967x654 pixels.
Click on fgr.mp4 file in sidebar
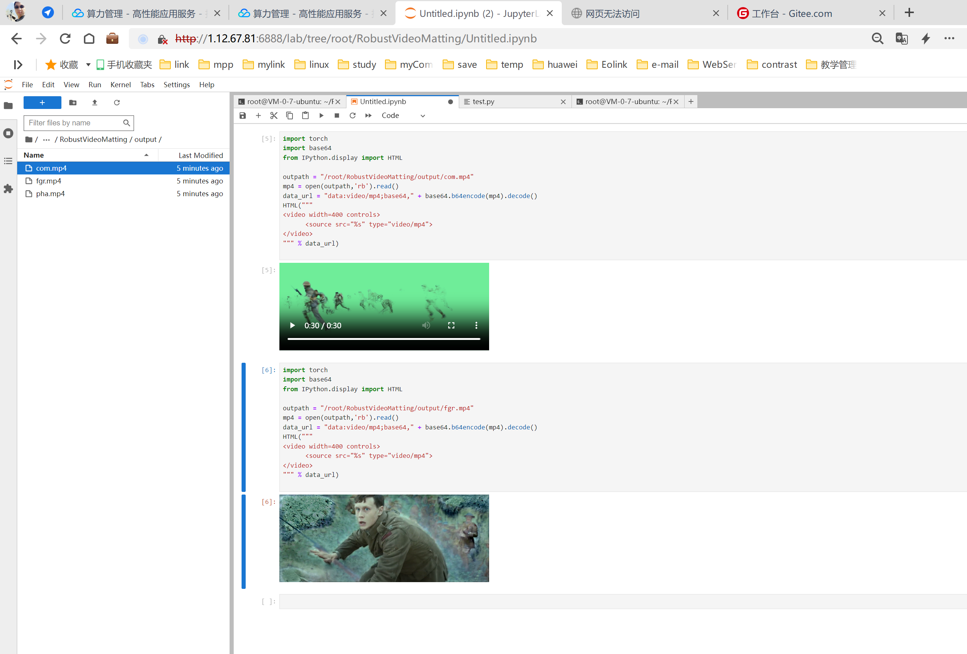click(48, 181)
